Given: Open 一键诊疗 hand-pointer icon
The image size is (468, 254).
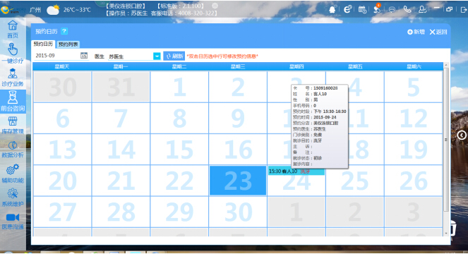Looking at the screenshot, I should click(x=13, y=49).
